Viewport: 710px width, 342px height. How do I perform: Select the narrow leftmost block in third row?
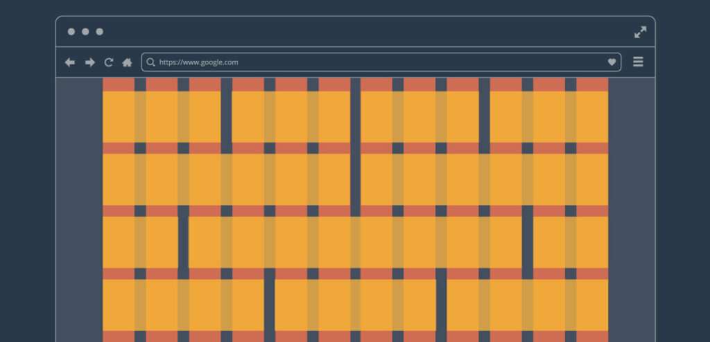(x=140, y=242)
